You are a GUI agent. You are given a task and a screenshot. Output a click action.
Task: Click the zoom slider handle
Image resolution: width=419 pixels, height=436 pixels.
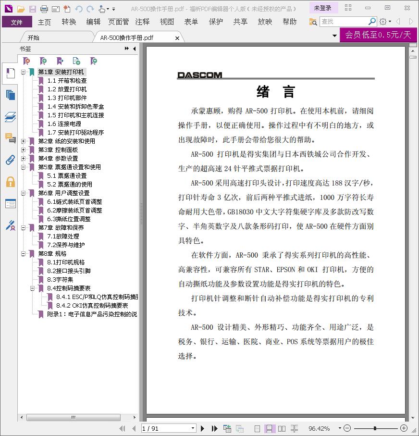tap(375, 428)
